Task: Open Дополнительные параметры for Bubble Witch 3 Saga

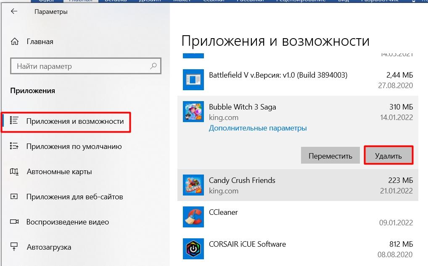Action: [258, 128]
